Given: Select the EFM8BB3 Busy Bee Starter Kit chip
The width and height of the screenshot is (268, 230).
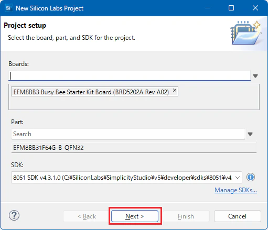Looking at the screenshot, I should pos(91,92).
